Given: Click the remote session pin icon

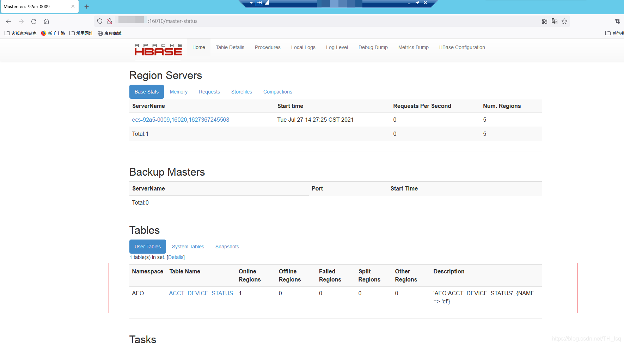Looking at the screenshot, I should 260,3.
